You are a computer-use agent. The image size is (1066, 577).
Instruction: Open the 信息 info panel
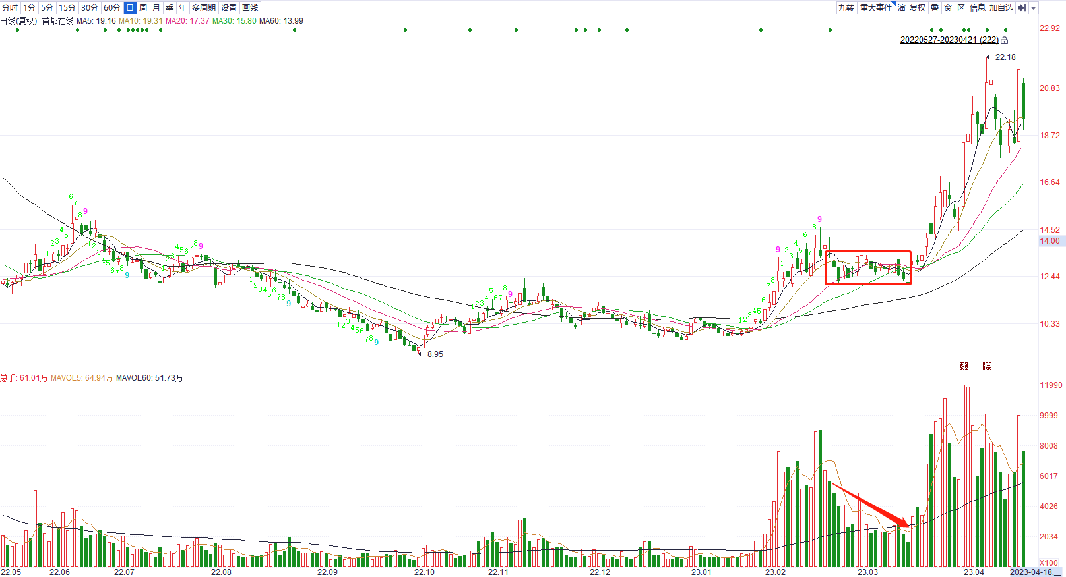[978, 8]
